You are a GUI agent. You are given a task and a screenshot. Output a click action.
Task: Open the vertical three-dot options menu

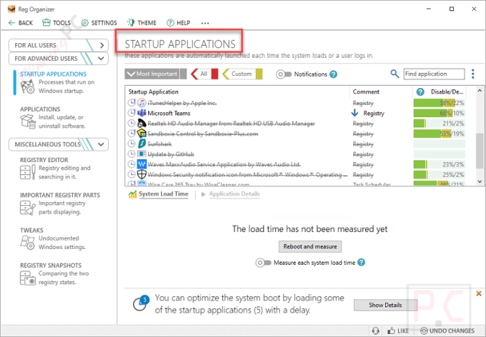(473, 74)
